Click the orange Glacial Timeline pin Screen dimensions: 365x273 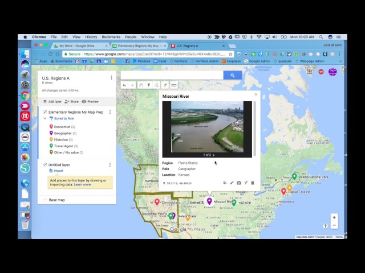289,188
